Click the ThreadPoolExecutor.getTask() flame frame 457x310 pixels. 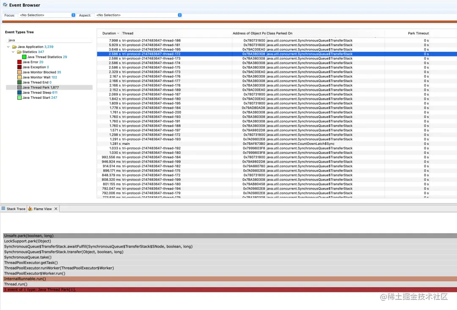[x=230, y=263]
